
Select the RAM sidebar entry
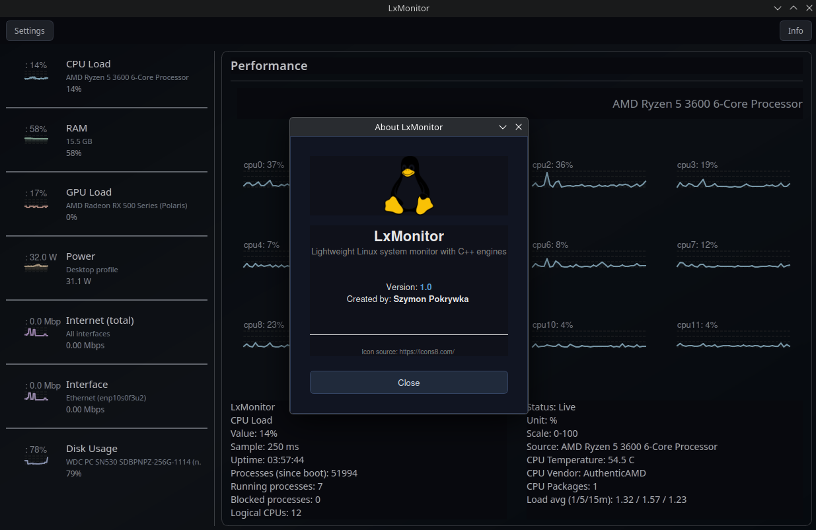[107, 140]
